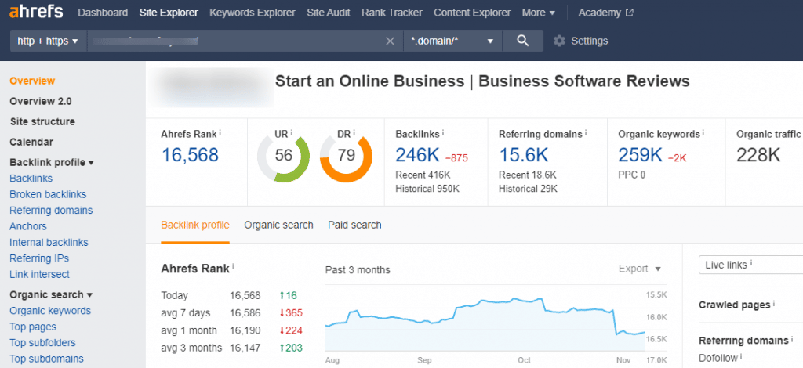This screenshot has height=368, width=803.
Task: Click the Recent 18.6K referring domains text
Action: click(x=528, y=175)
